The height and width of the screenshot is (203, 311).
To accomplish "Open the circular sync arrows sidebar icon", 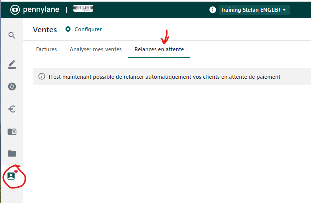I will coord(12,86).
